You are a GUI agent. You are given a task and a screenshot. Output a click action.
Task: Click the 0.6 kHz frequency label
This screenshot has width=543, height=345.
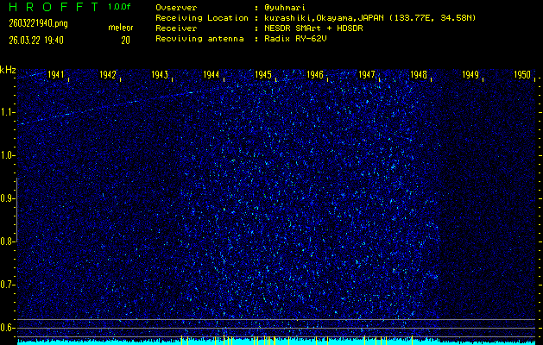8,327
